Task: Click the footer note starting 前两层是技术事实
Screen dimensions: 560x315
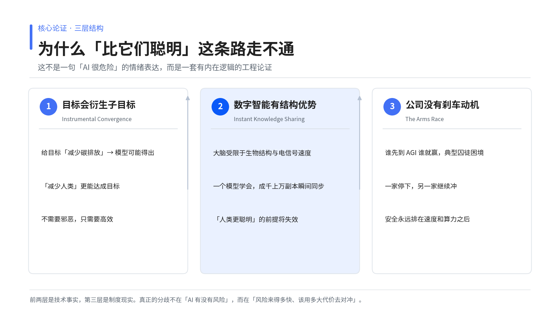Action: 197,300
